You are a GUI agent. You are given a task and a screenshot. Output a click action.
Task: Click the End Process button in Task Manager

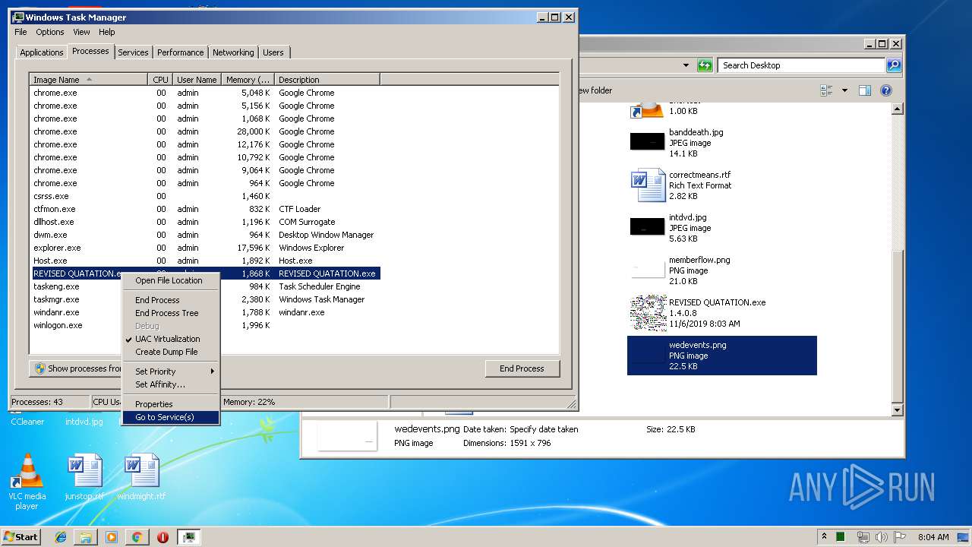[522, 368]
